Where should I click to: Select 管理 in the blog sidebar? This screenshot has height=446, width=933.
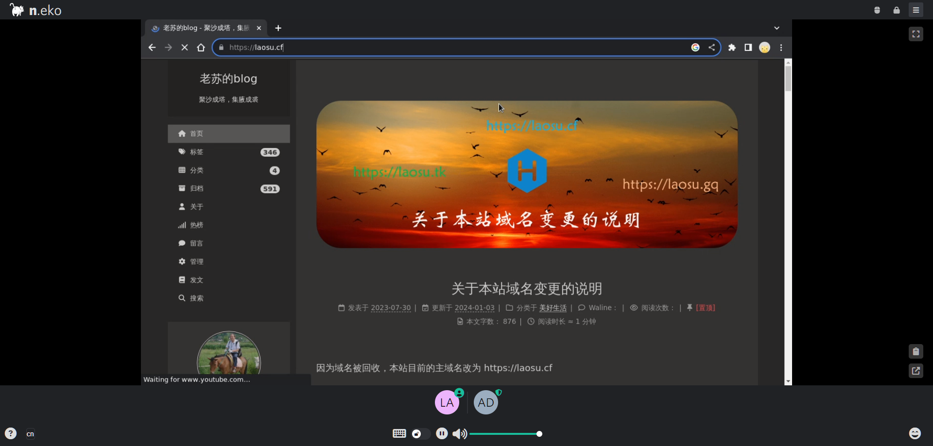tap(197, 261)
